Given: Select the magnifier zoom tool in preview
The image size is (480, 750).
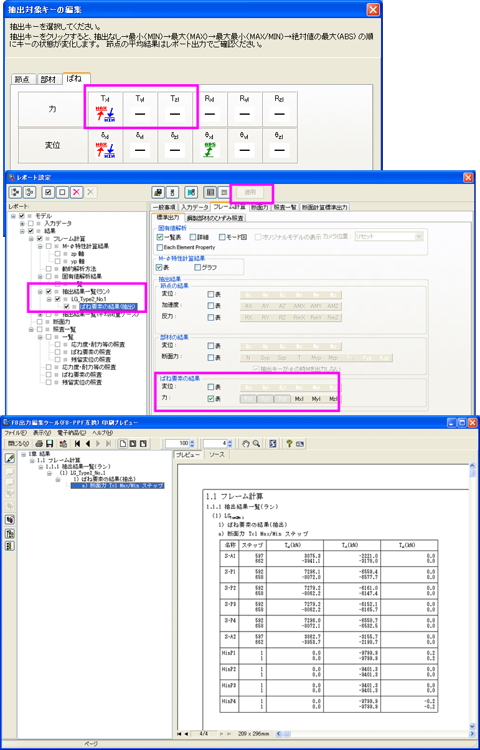Looking at the screenshot, I should coord(256,443).
